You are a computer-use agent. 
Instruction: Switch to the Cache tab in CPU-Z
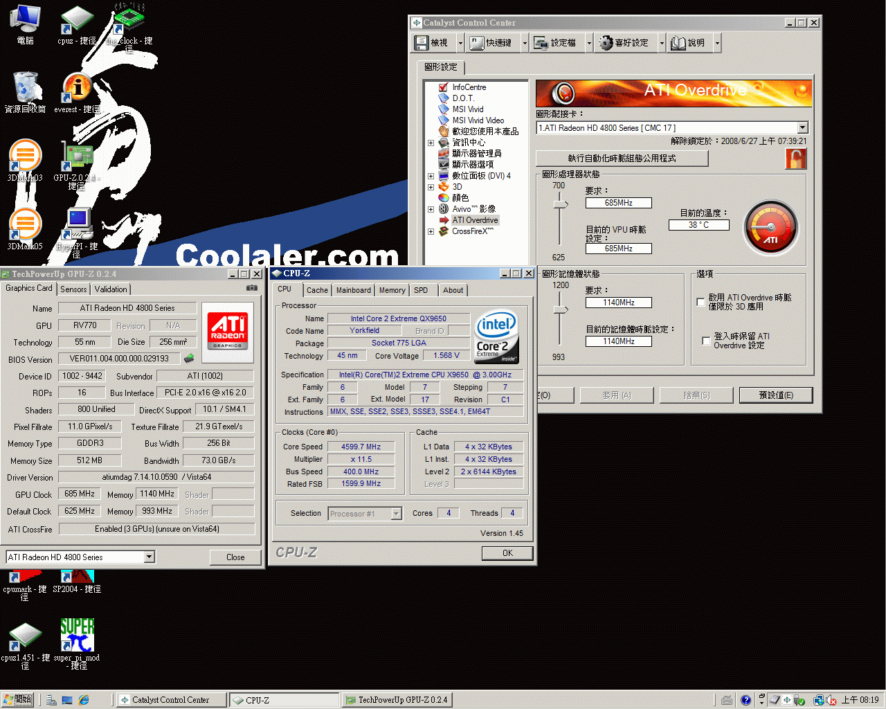point(317,290)
